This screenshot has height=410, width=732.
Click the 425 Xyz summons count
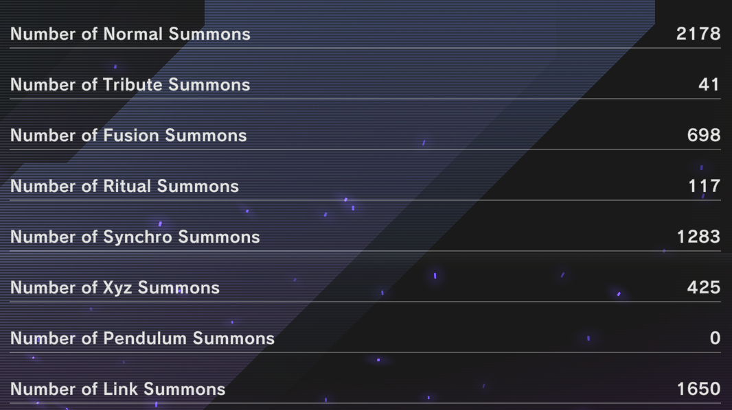[704, 288]
